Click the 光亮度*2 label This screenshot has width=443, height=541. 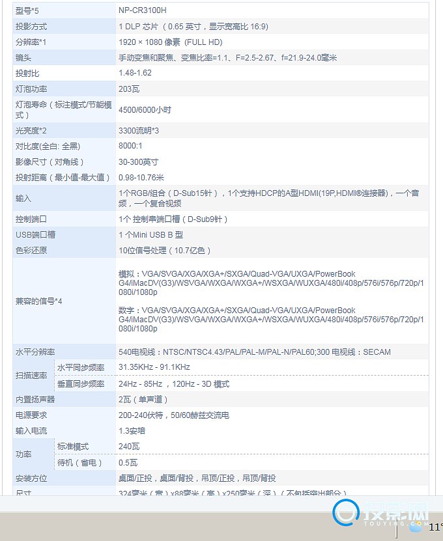tap(31, 131)
